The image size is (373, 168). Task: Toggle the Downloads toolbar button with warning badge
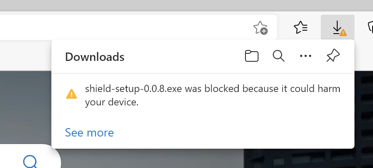(338, 28)
